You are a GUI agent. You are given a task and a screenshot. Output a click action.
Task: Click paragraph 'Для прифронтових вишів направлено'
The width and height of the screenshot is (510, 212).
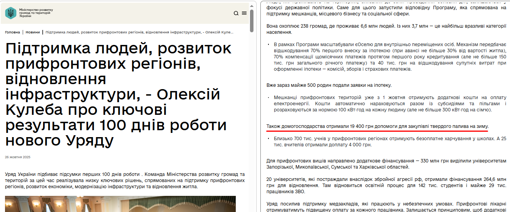point(386,164)
